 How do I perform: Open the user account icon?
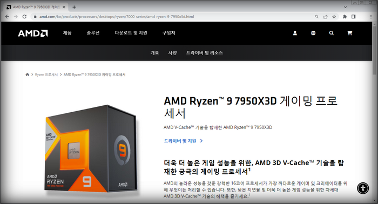point(295,33)
